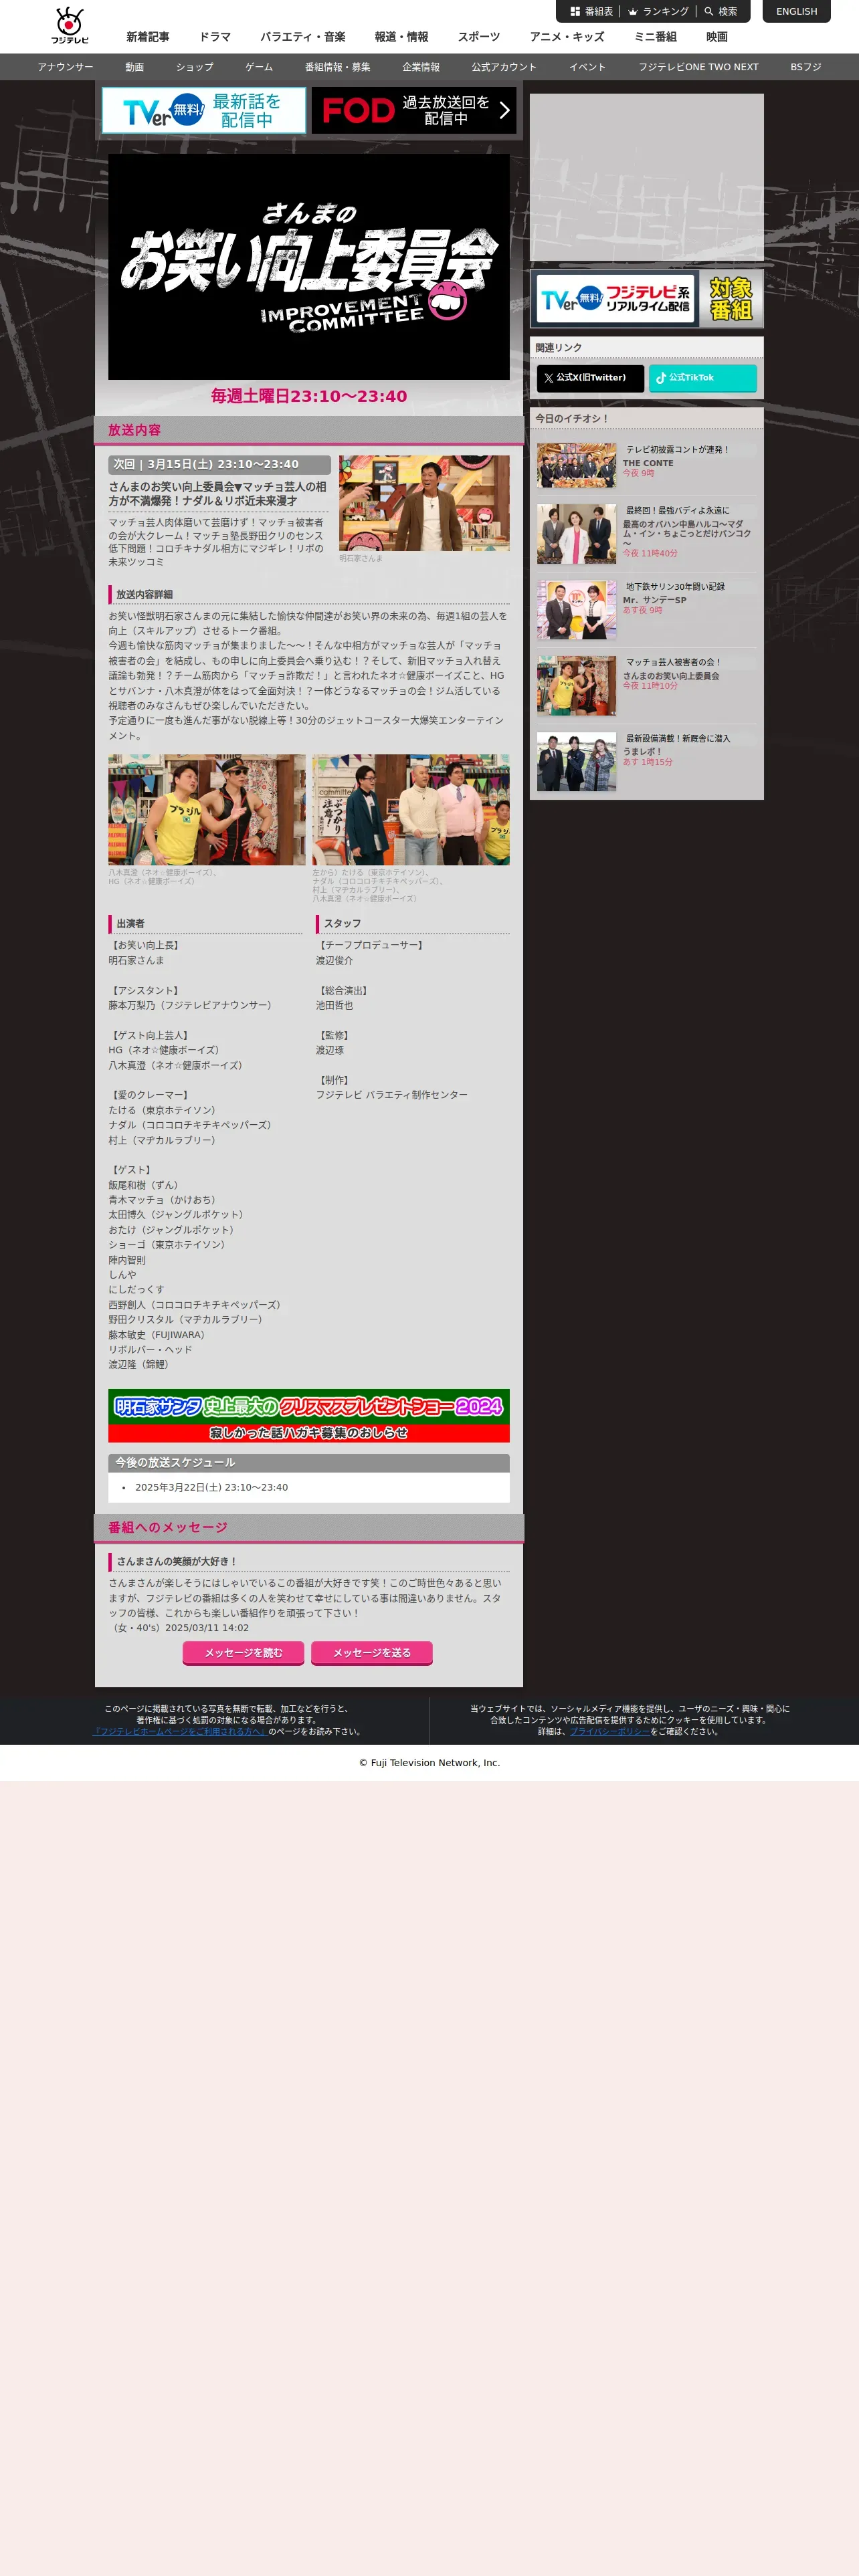Click the TVer 最新話を配信中 banner

pos(204,110)
